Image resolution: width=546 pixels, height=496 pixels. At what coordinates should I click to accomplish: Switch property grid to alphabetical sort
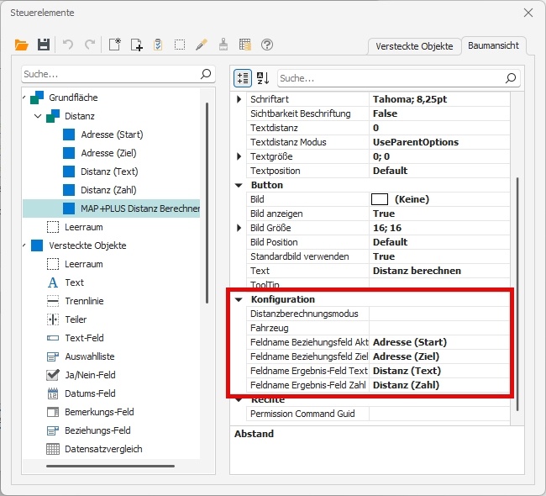pos(263,78)
